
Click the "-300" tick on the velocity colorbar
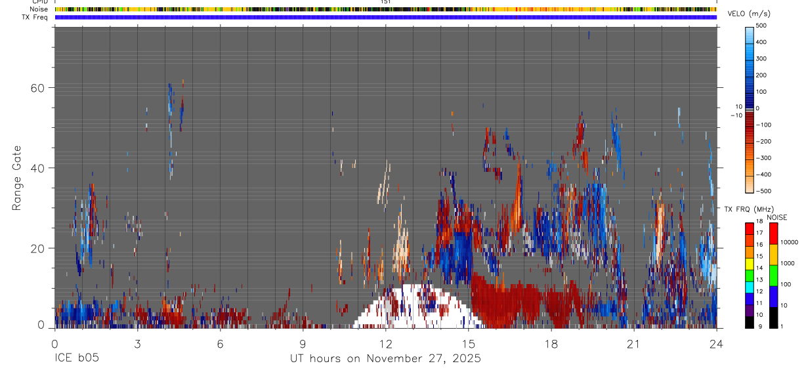tap(764, 158)
